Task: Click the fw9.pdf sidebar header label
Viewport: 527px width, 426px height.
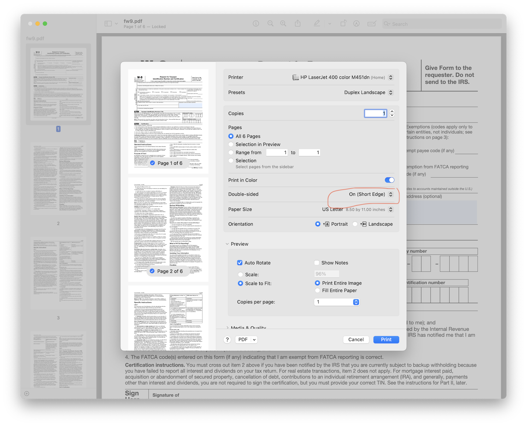Action: coord(35,38)
